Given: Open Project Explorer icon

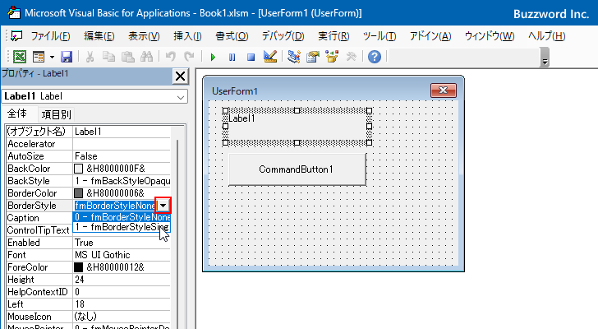Looking at the screenshot, I should point(294,57).
